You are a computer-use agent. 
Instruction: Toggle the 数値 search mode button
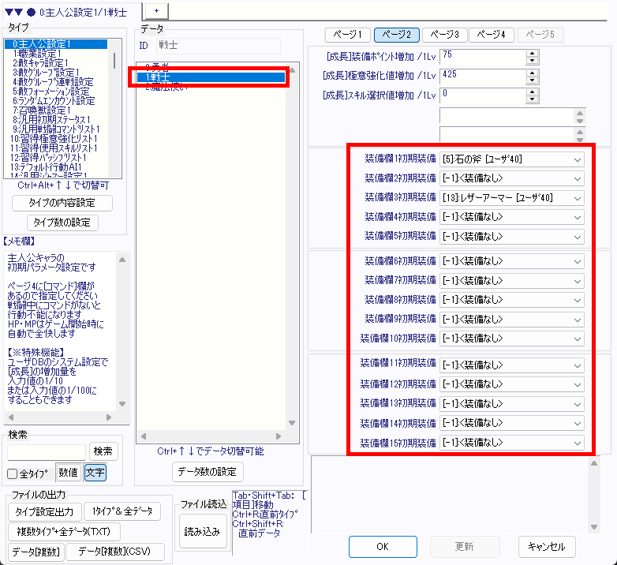(68, 473)
